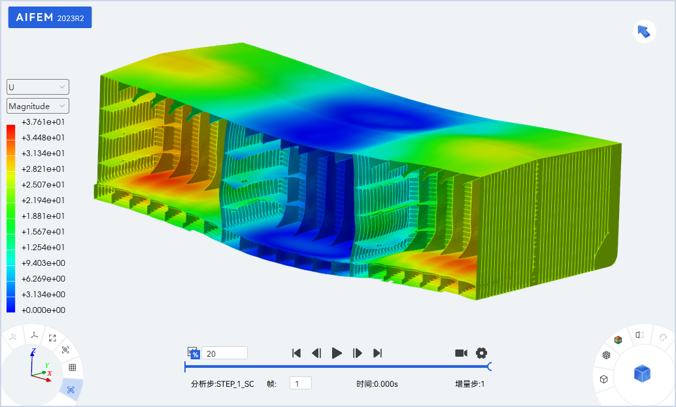Image resolution: width=676 pixels, height=407 pixels.
Task: Select the outline cube display icon
Action: pos(603,379)
